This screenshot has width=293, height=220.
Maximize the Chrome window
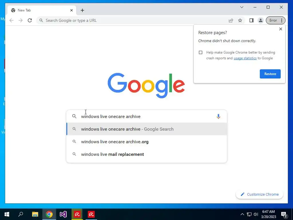pos(268,7)
